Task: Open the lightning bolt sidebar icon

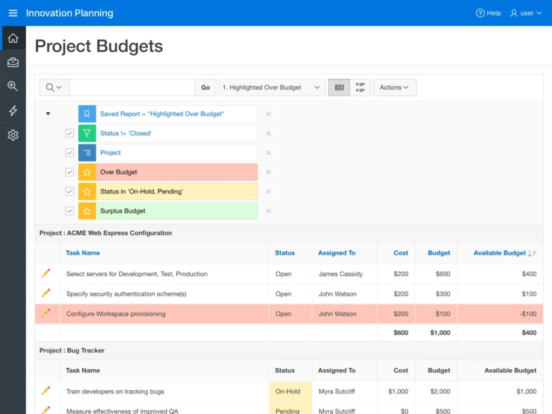Action: coord(13,111)
